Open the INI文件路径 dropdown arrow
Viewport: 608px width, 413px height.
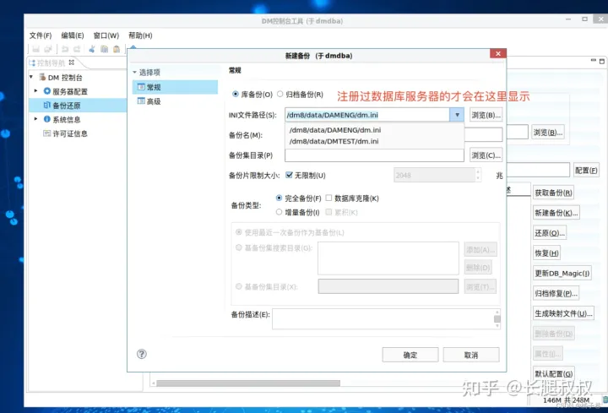[457, 115]
